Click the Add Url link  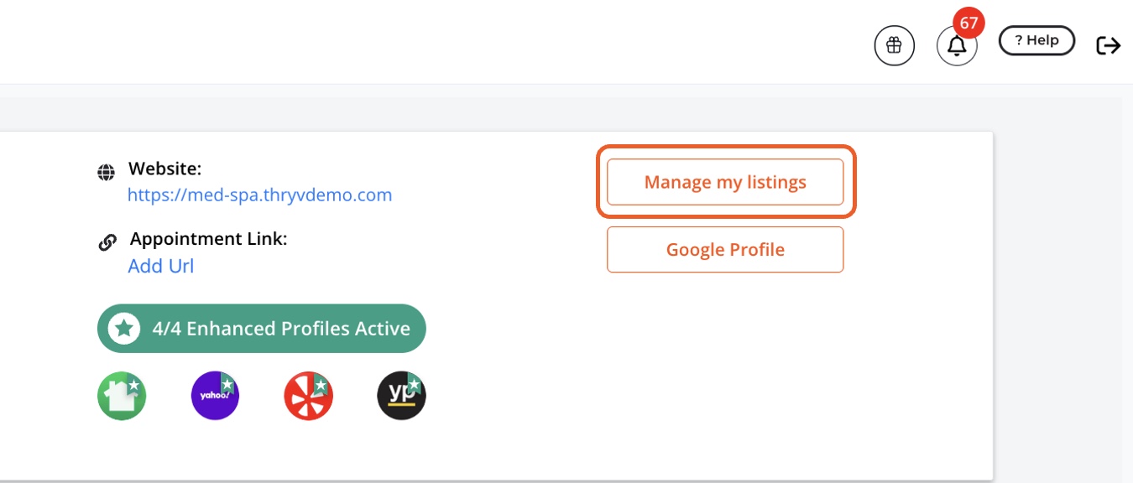tap(160, 267)
